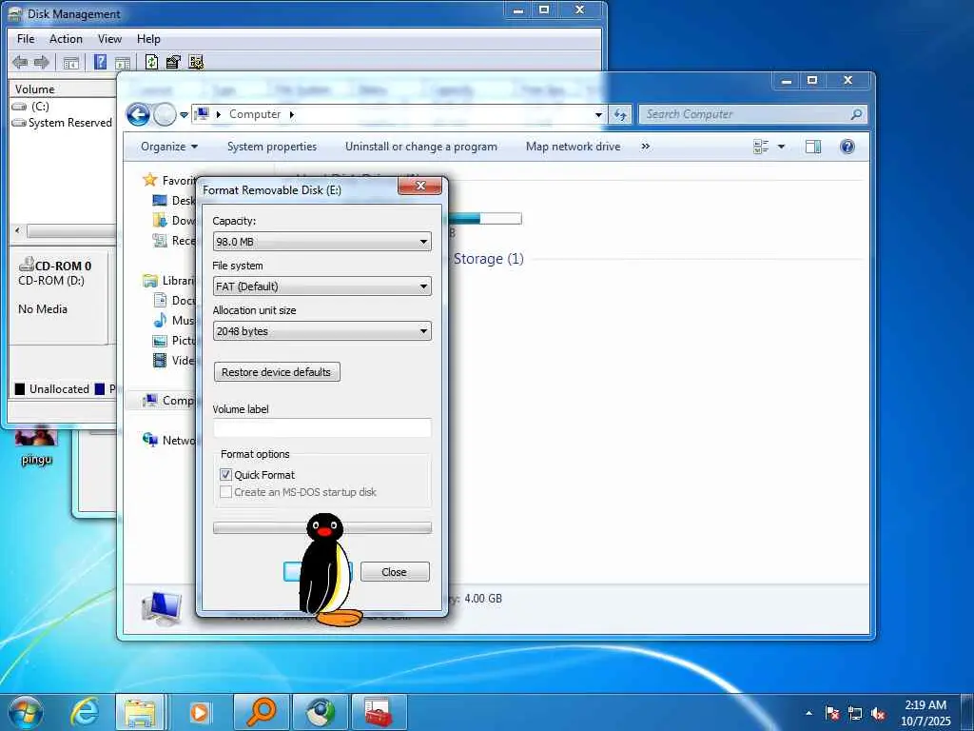974x731 pixels.
Task: Open the Action menu in Disk Management
Action: (66, 39)
